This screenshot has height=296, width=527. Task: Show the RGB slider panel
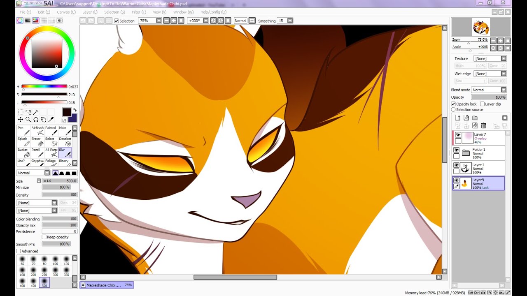point(28,21)
